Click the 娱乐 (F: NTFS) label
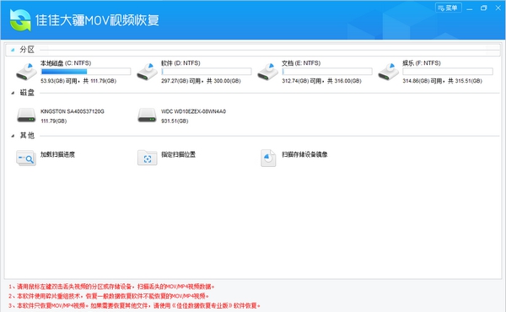This screenshot has height=312, width=506. click(x=422, y=63)
